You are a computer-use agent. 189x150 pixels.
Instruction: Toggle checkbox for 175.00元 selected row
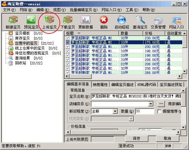click(x=68, y=42)
